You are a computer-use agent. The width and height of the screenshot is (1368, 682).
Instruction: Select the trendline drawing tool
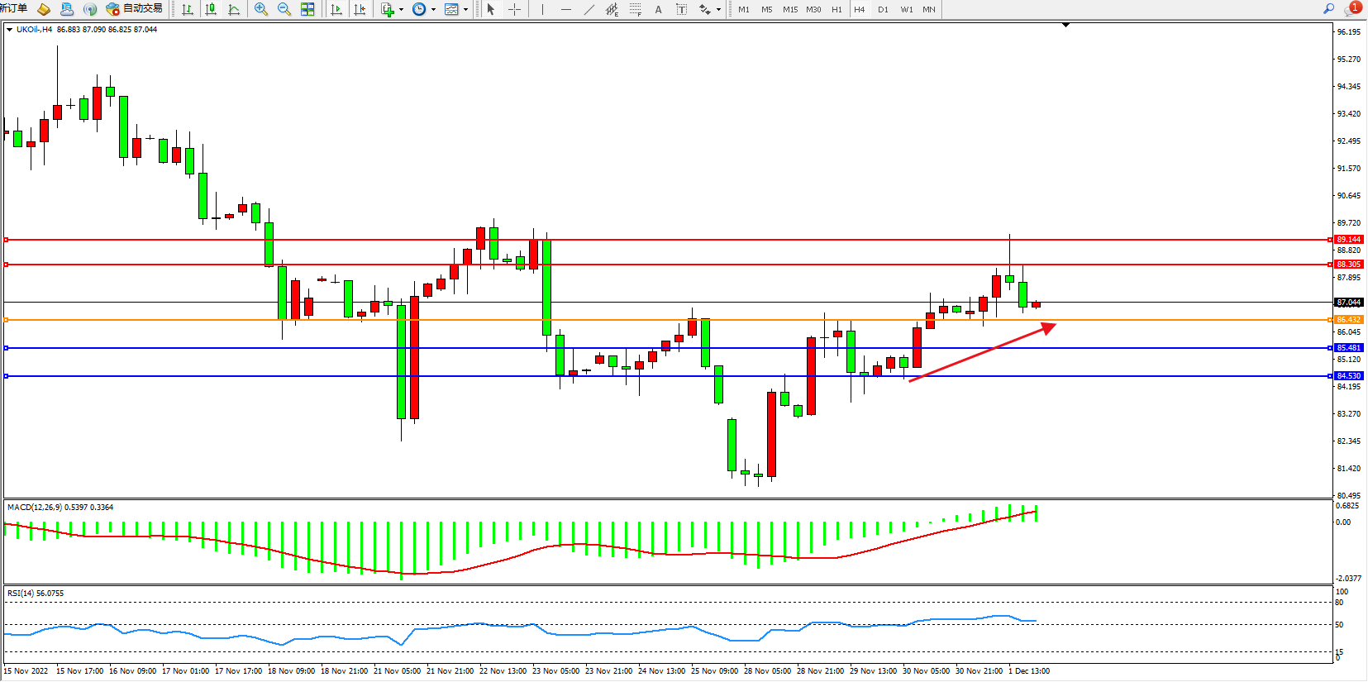pyautogui.click(x=589, y=9)
